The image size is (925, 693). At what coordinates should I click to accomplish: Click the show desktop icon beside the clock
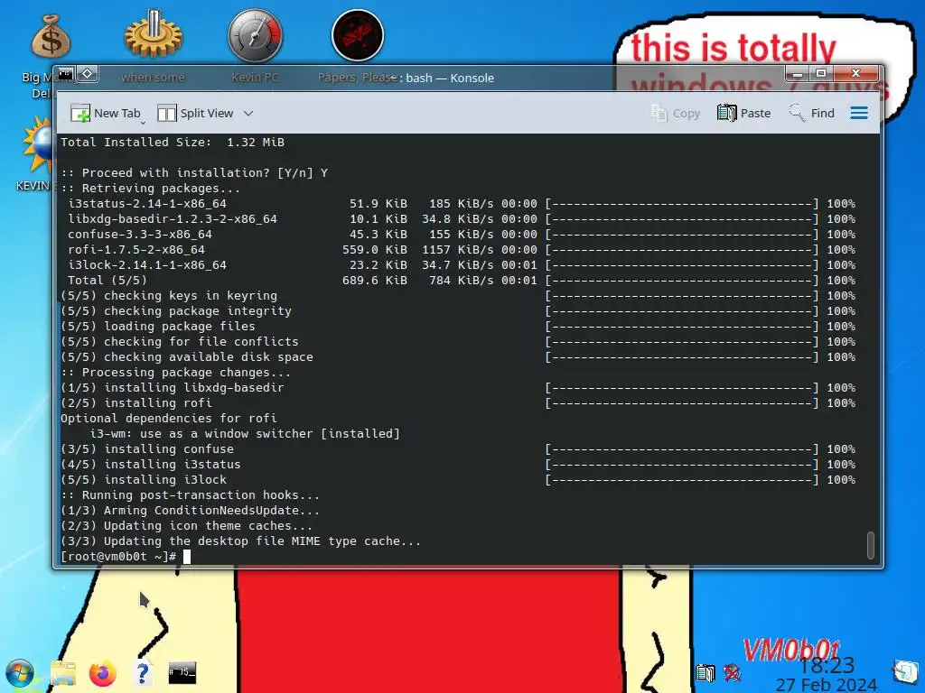coord(905,671)
